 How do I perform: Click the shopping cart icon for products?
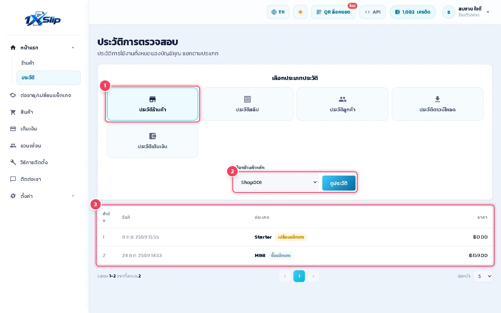tap(13, 112)
